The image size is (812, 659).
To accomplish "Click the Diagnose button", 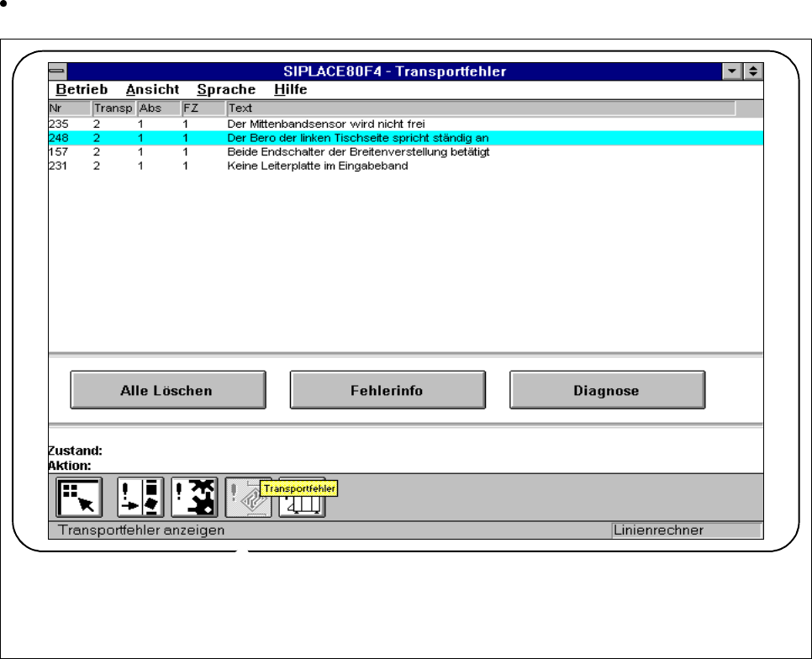I will [x=608, y=390].
